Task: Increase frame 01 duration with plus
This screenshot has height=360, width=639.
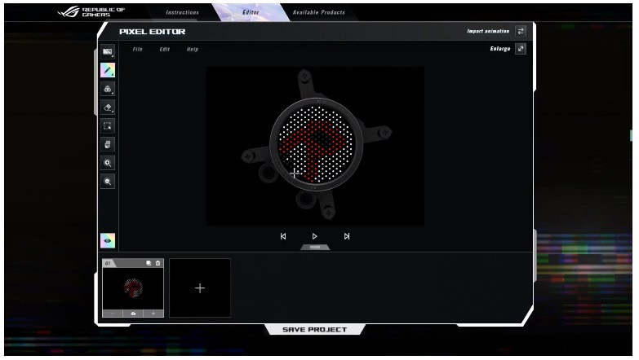Action: pyautogui.click(x=153, y=314)
